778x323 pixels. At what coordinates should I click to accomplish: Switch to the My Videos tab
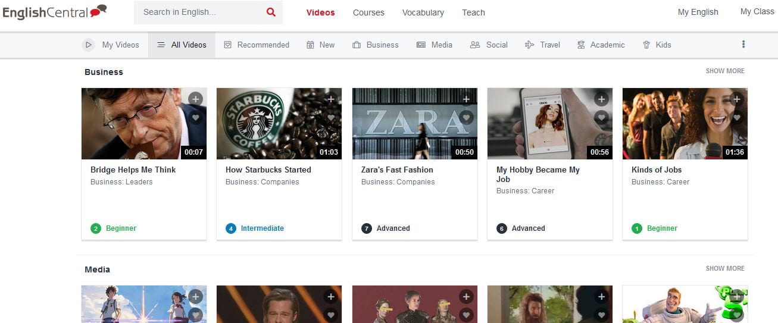coord(111,45)
